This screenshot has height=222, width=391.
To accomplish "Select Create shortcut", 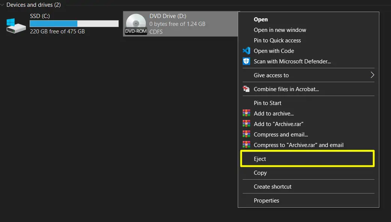I will click(273, 186).
